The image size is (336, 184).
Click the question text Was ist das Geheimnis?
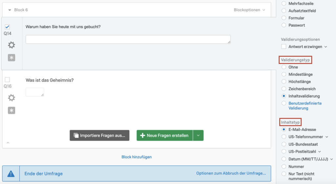[x=50, y=80]
